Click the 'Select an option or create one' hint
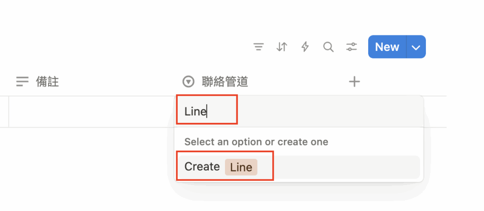Viewport: 484px width, 211px height. [x=256, y=142]
